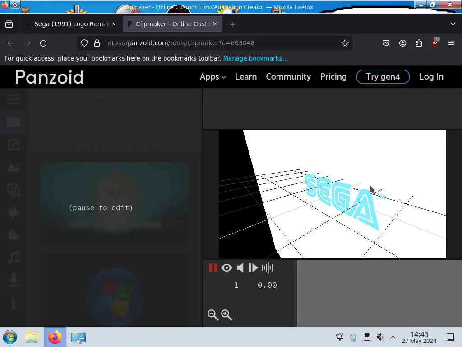Open the system settings taskbar icon
462x347 pixels.
point(79,337)
